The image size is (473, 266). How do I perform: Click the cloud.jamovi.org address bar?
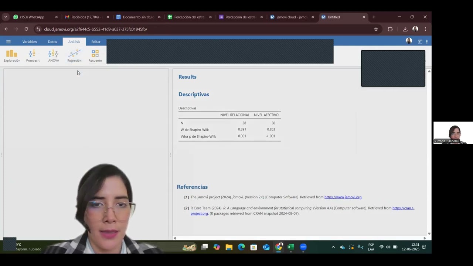click(207, 29)
